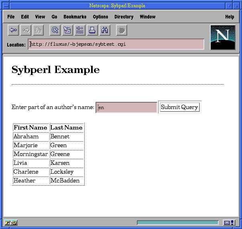Click into the Location URL field
This screenshot has width=242, height=229.
[x=116, y=44]
